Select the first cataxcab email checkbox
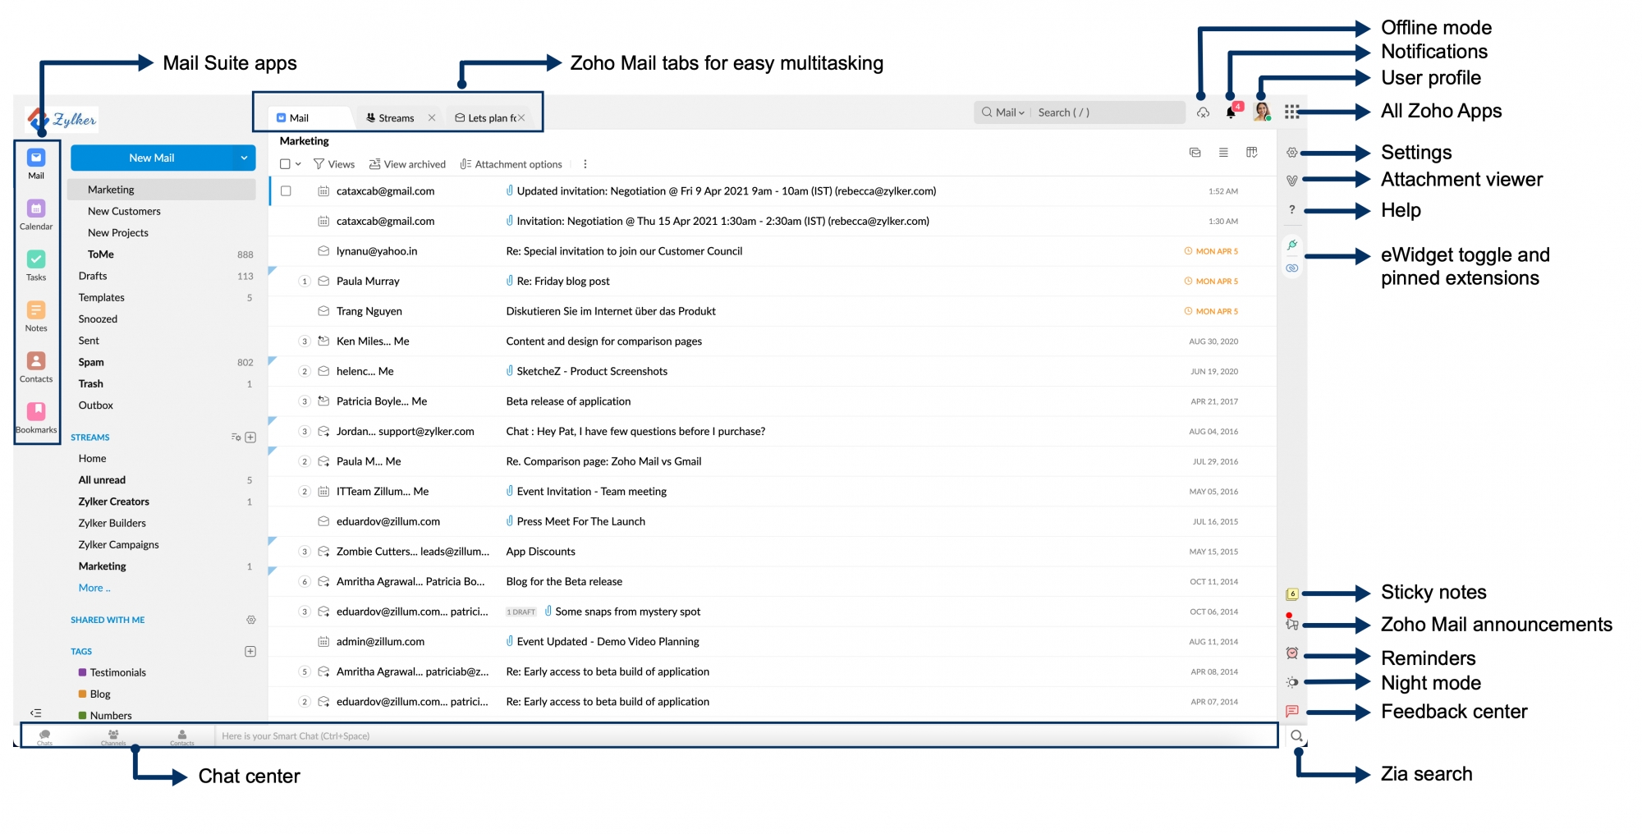The image size is (1642, 834). pos(286,191)
